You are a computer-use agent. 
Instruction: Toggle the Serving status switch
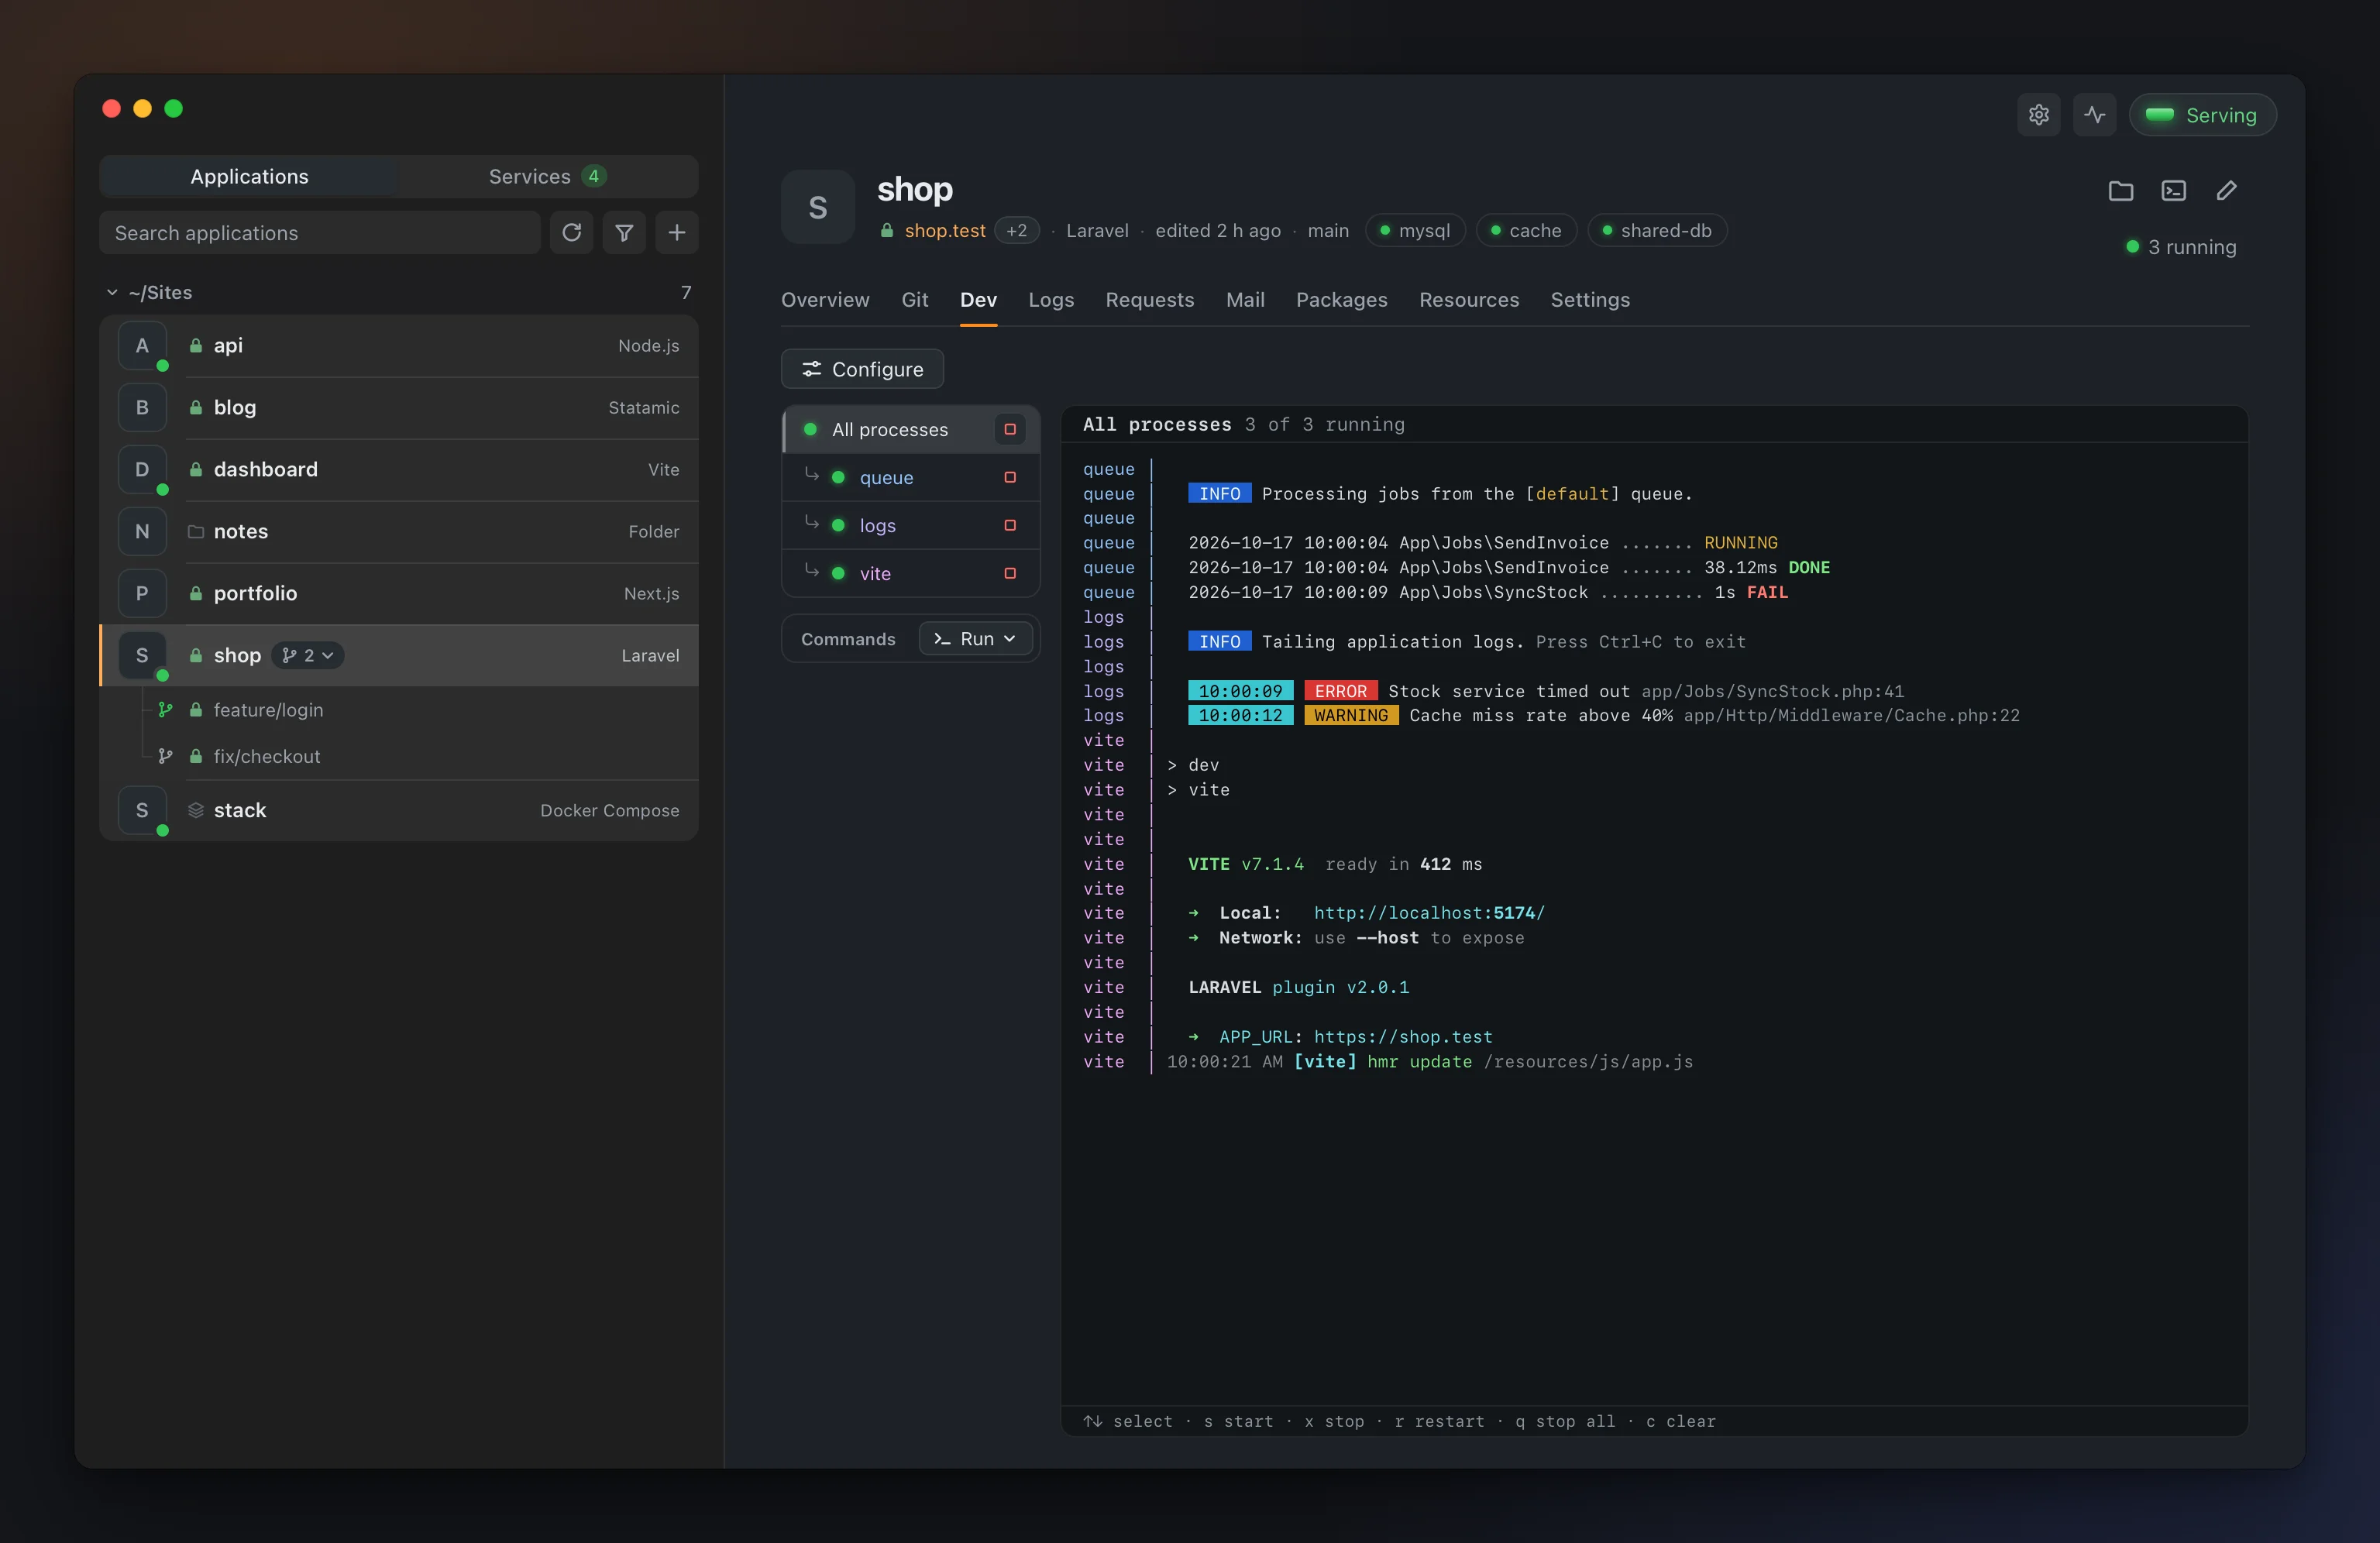click(x=2202, y=115)
